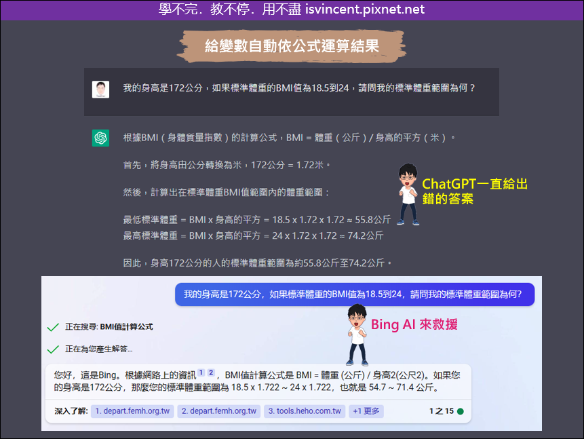Click the cartoon character beside Bing AI label
584x439 pixels.
[x=357, y=335]
